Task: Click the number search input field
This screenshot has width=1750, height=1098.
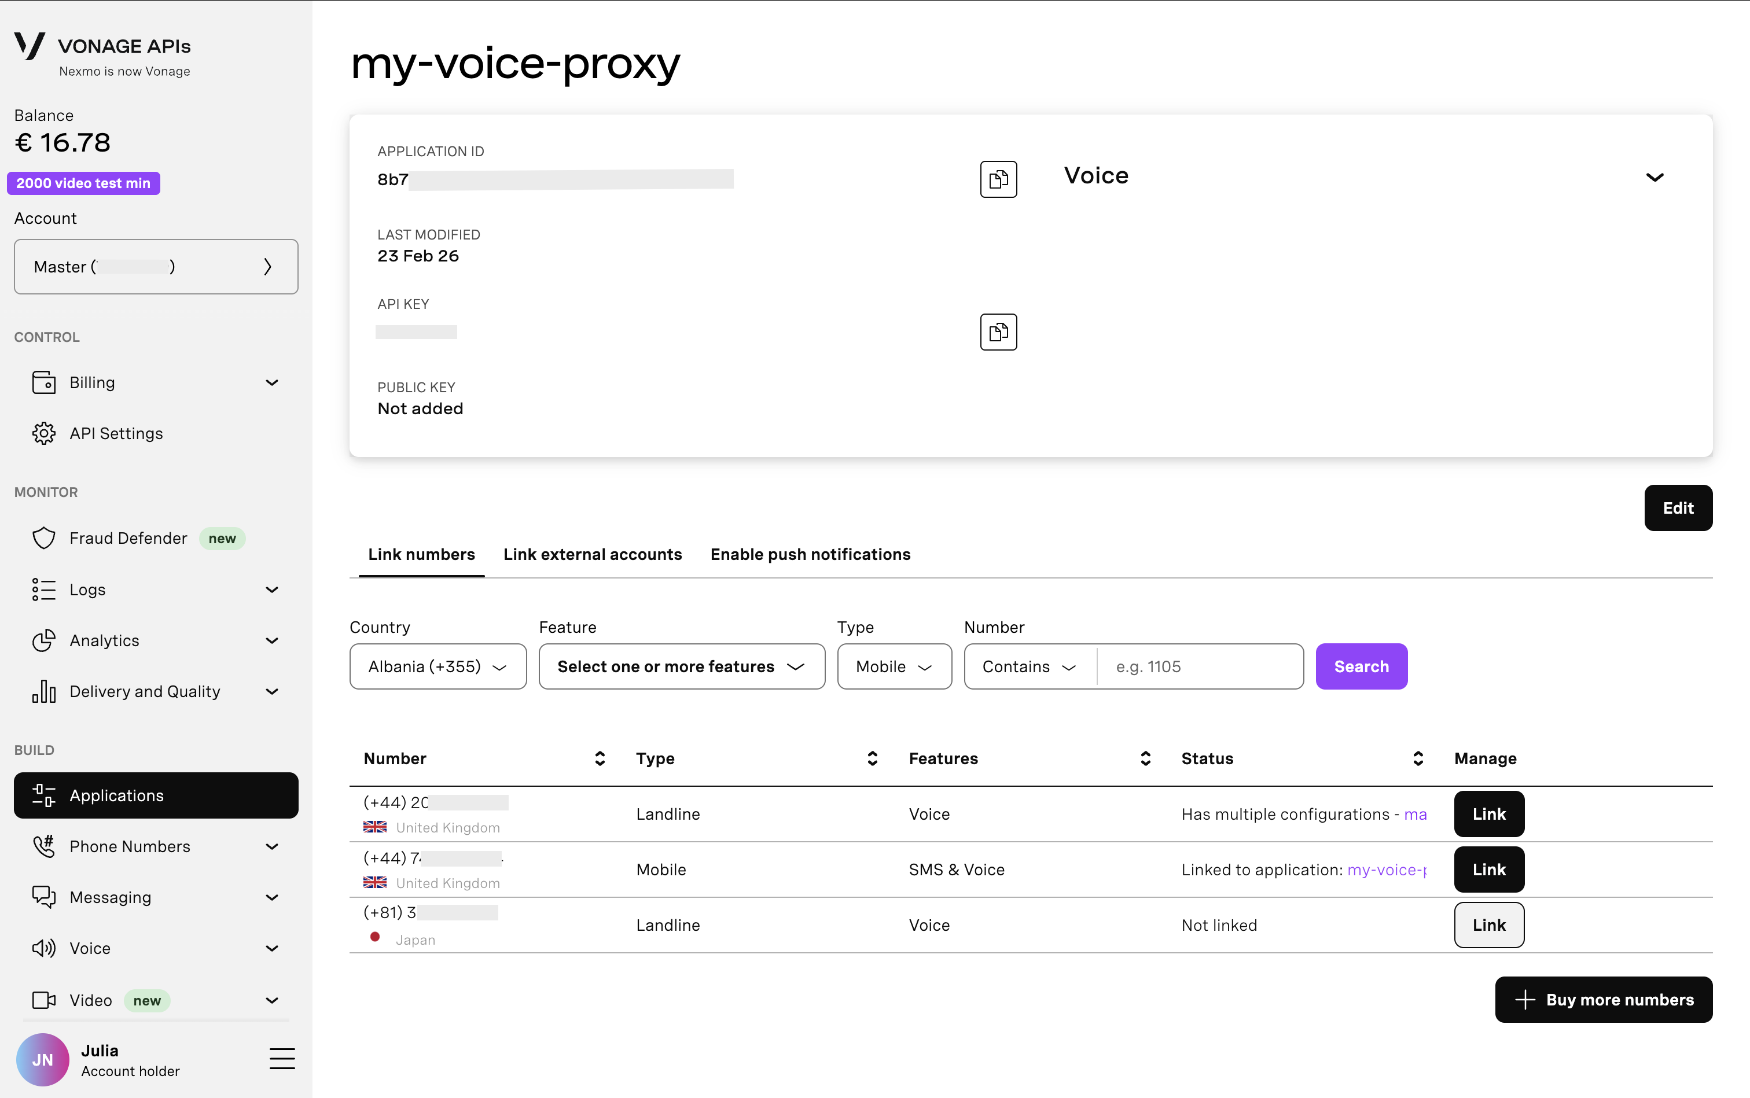Action: (1198, 666)
